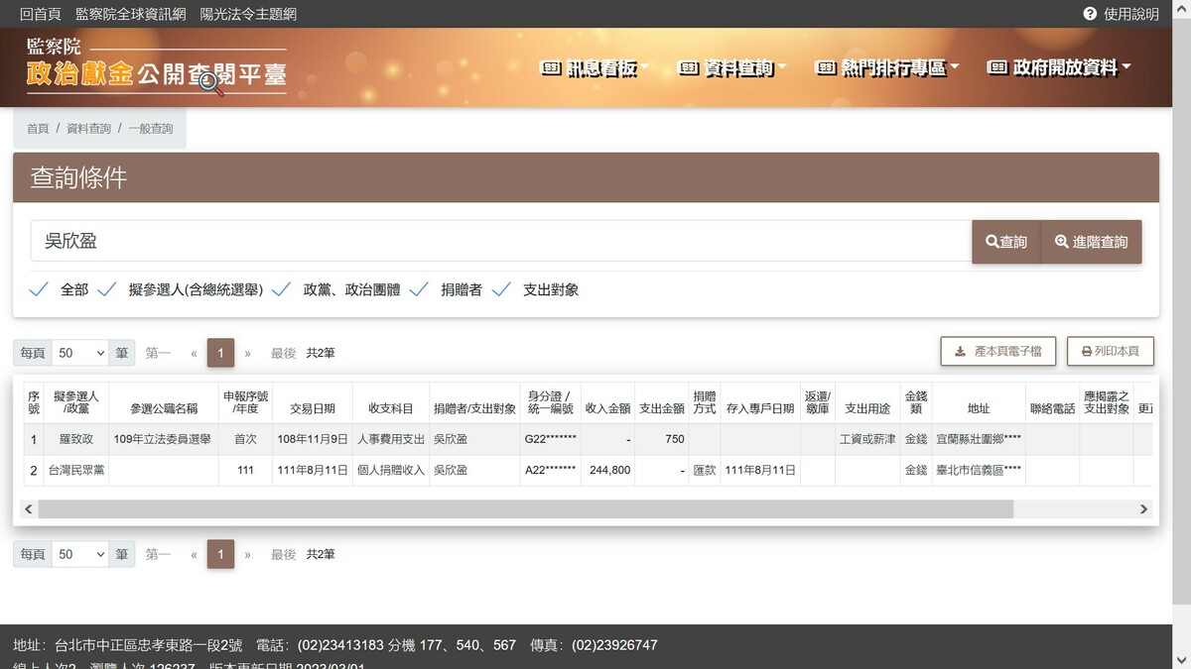Click the previous « arrow in lower pagination
Image resolution: width=1191 pixels, height=669 pixels.
pyautogui.click(x=195, y=554)
